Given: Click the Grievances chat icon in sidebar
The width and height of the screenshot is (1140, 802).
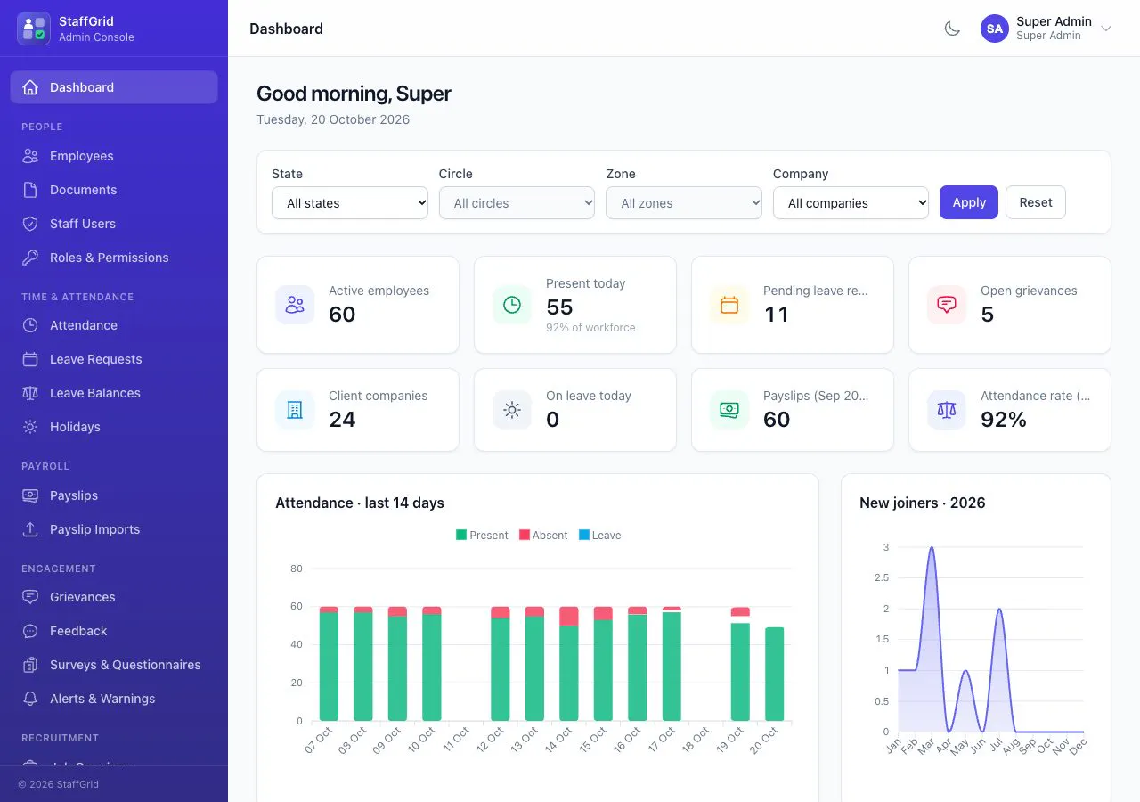Looking at the screenshot, I should pos(30,597).
